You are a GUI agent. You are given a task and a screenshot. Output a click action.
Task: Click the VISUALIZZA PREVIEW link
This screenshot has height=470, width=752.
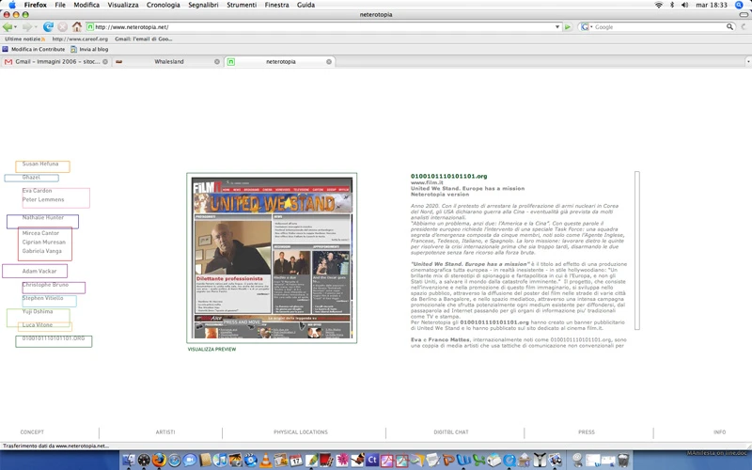point(212,349)
